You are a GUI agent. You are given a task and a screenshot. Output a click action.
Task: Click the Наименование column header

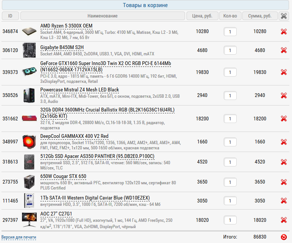click(103, 16)
